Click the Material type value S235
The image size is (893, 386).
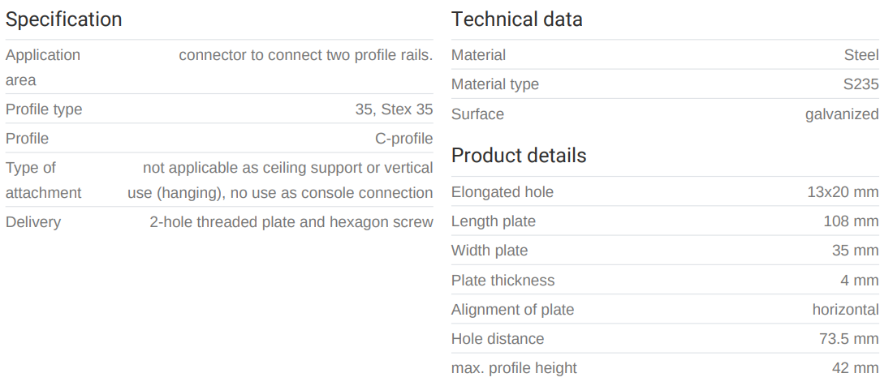click(861, 84)
